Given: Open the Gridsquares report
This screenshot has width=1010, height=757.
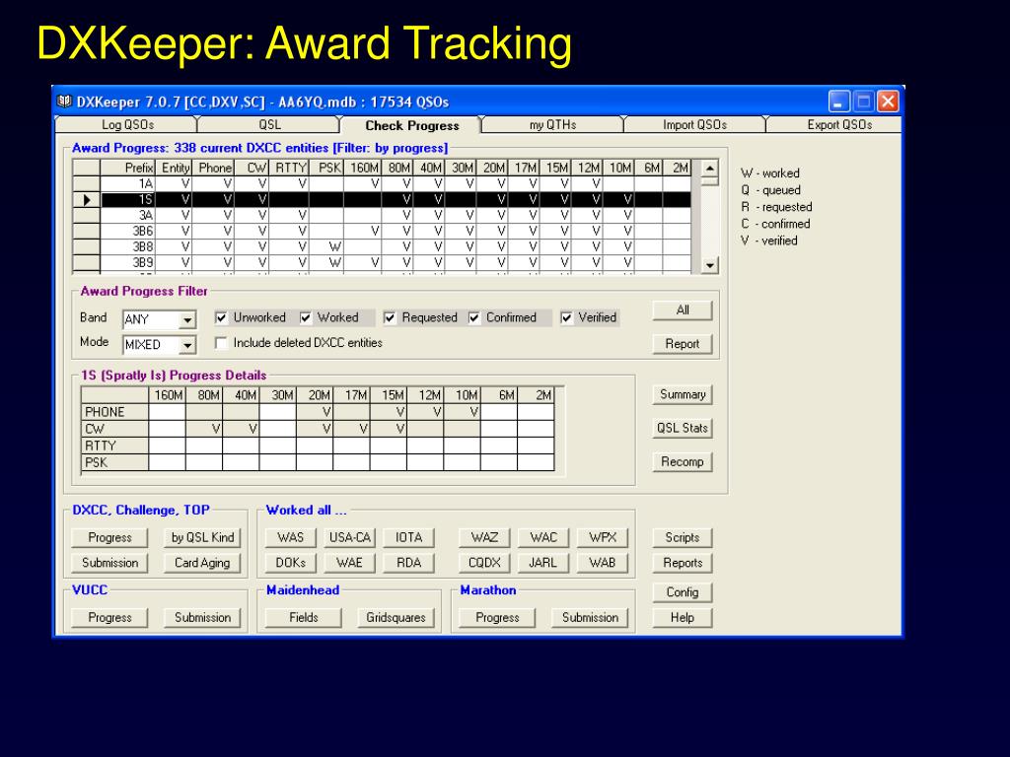Looking at the screenshot, I should click(x=397, y=617).
